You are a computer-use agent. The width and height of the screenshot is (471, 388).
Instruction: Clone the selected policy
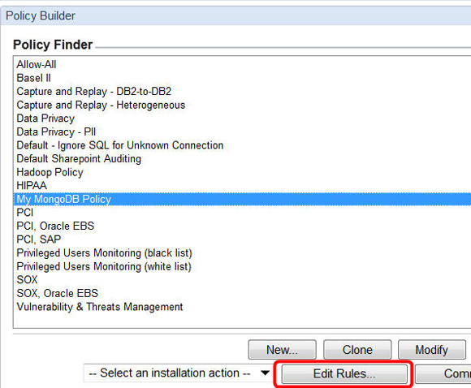pos(357,350)
